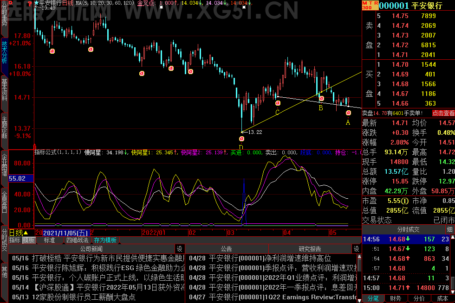
Task: Open news 【沪深股通】平安银行2022年05月13日
Action: tap(98, 287)
